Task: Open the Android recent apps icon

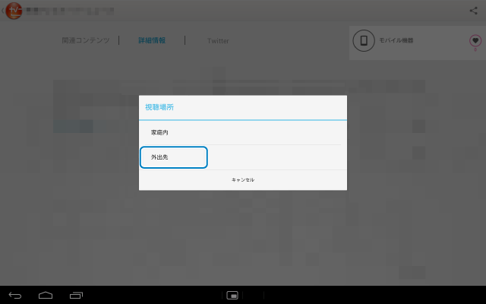Action: coord(76,295)
